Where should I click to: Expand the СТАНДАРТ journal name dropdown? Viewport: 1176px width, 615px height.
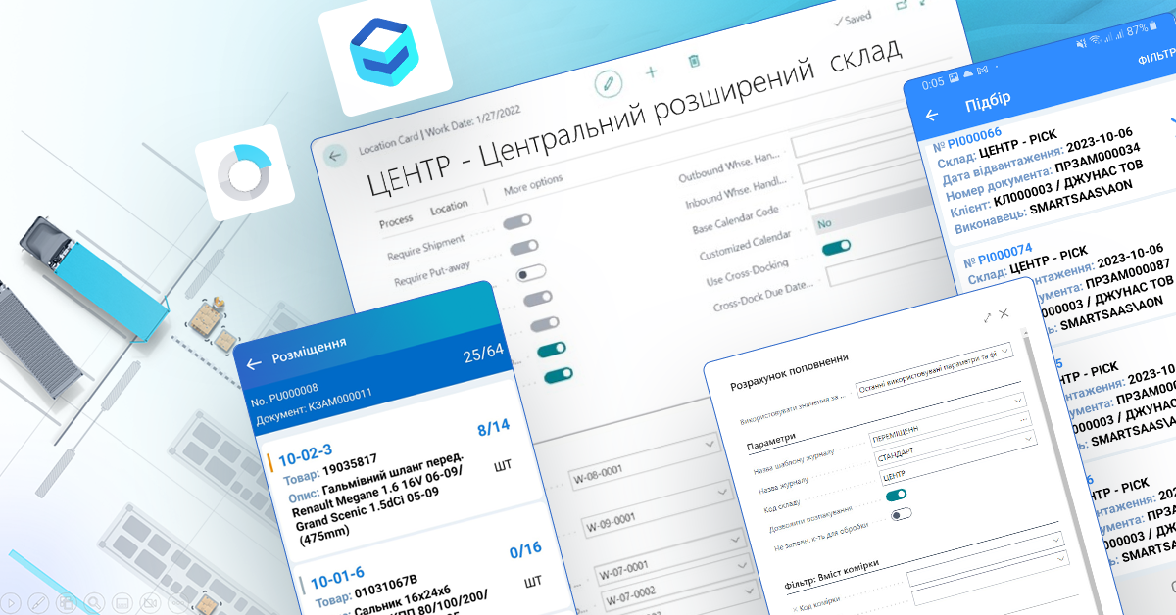(1028, 437)
